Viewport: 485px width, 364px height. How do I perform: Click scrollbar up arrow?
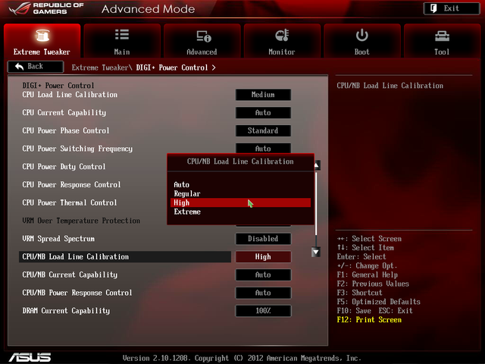[317, 165]
